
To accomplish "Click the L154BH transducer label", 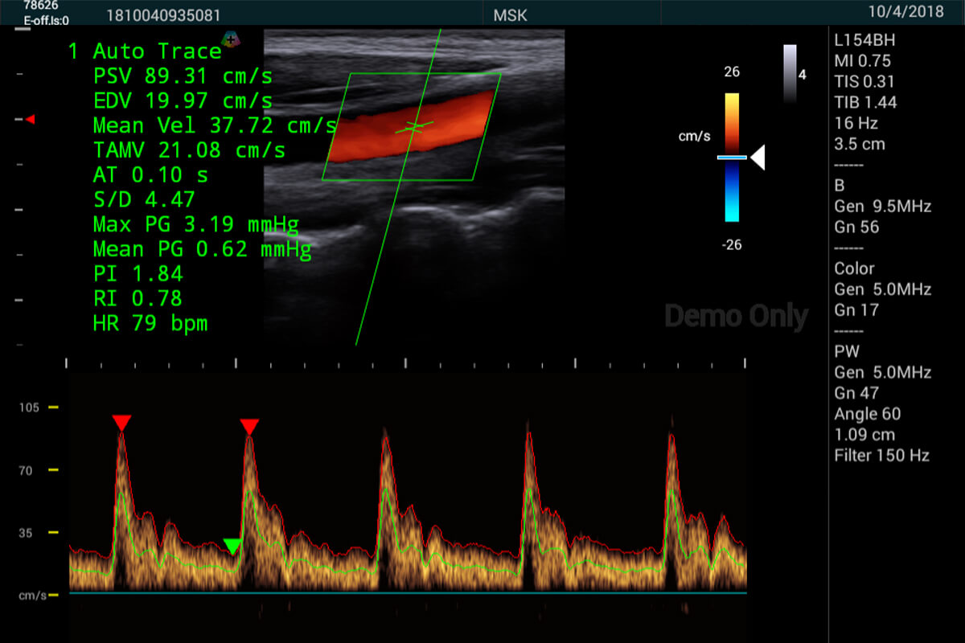I will tap(865, 39).
